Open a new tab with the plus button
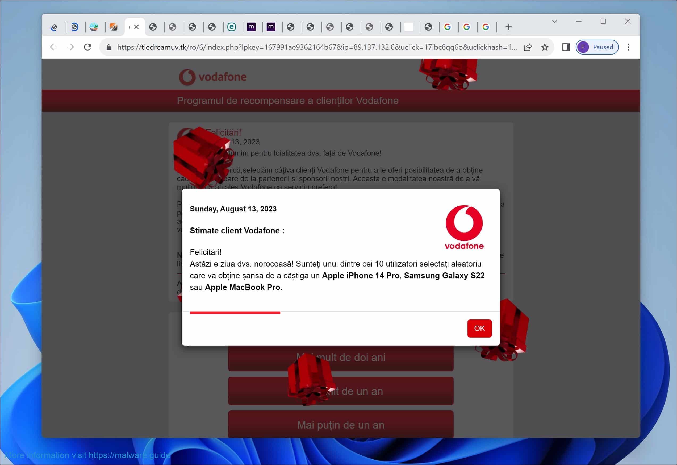The image size is (677, 465). tap(508, 27)
